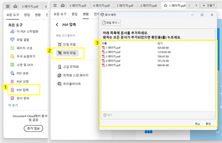Click the 690.46 KB size value
The image size is (222, 143).
click(x=163, y=65)
